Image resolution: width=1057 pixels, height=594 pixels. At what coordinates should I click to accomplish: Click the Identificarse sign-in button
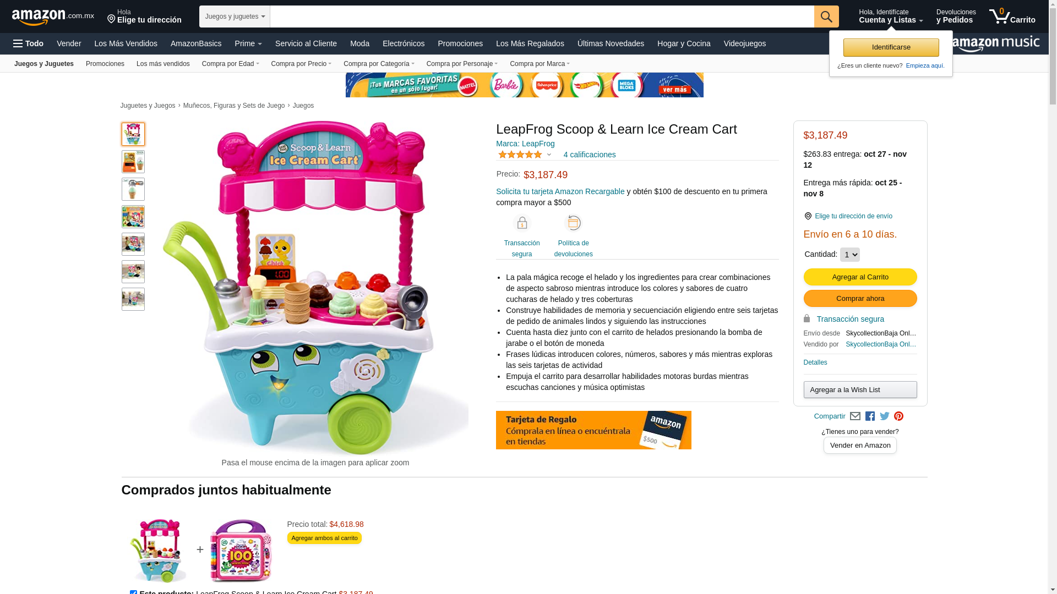coord(891,47)
